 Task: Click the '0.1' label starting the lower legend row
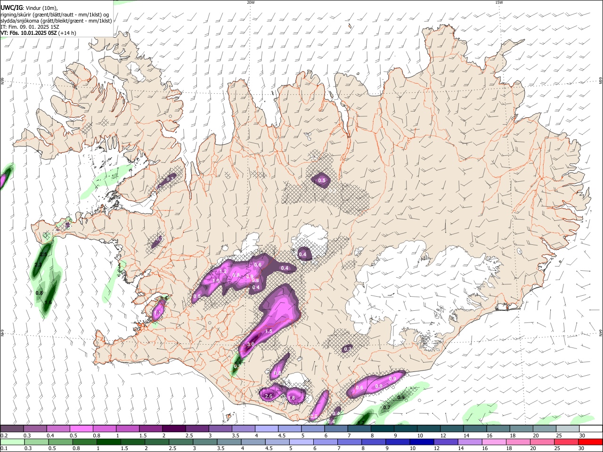(4, 448)
